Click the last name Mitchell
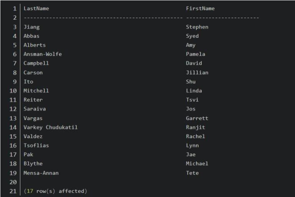 pos(36,91)
